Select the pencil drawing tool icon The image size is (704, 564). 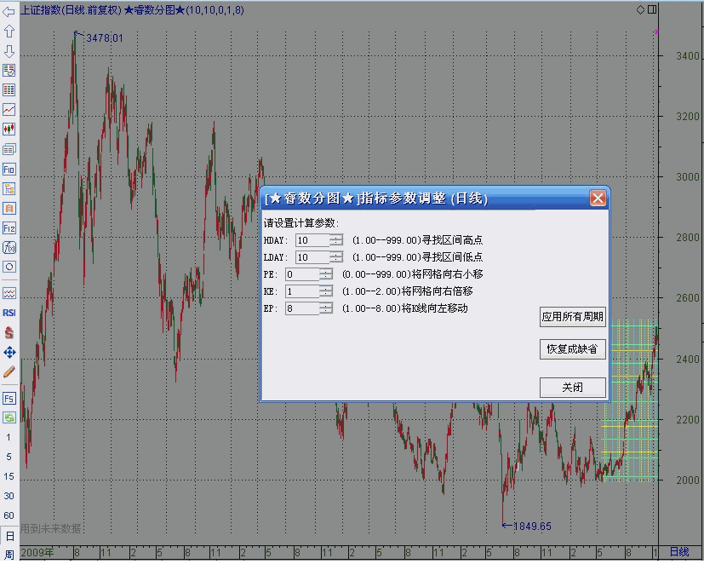9,372
